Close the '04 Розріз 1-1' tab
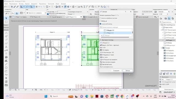 81,17
